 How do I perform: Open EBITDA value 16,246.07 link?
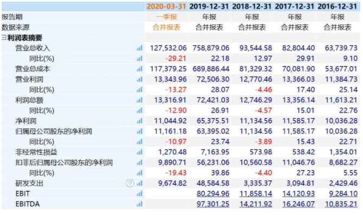[298, 204]
